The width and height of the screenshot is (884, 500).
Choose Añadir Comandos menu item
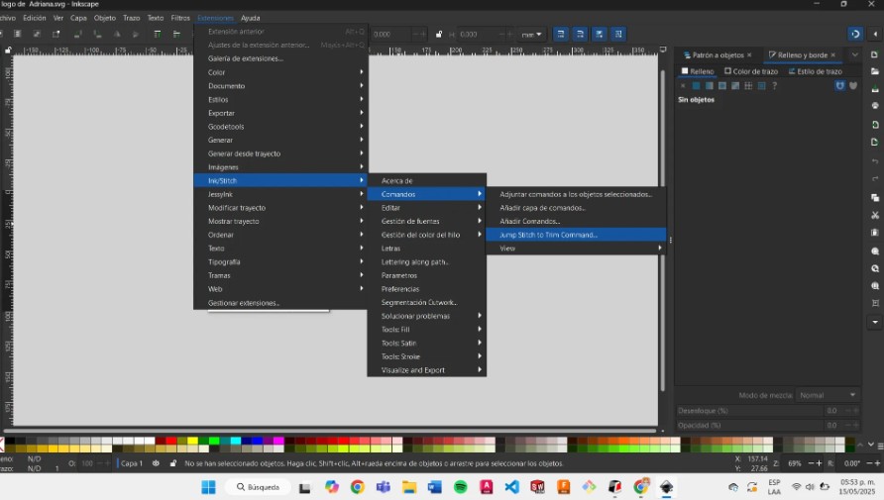576,221
